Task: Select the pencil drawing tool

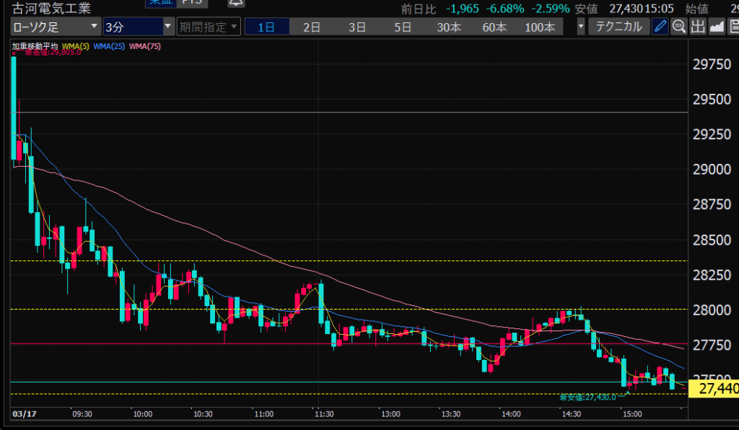Action: click(x=660, y=27)
